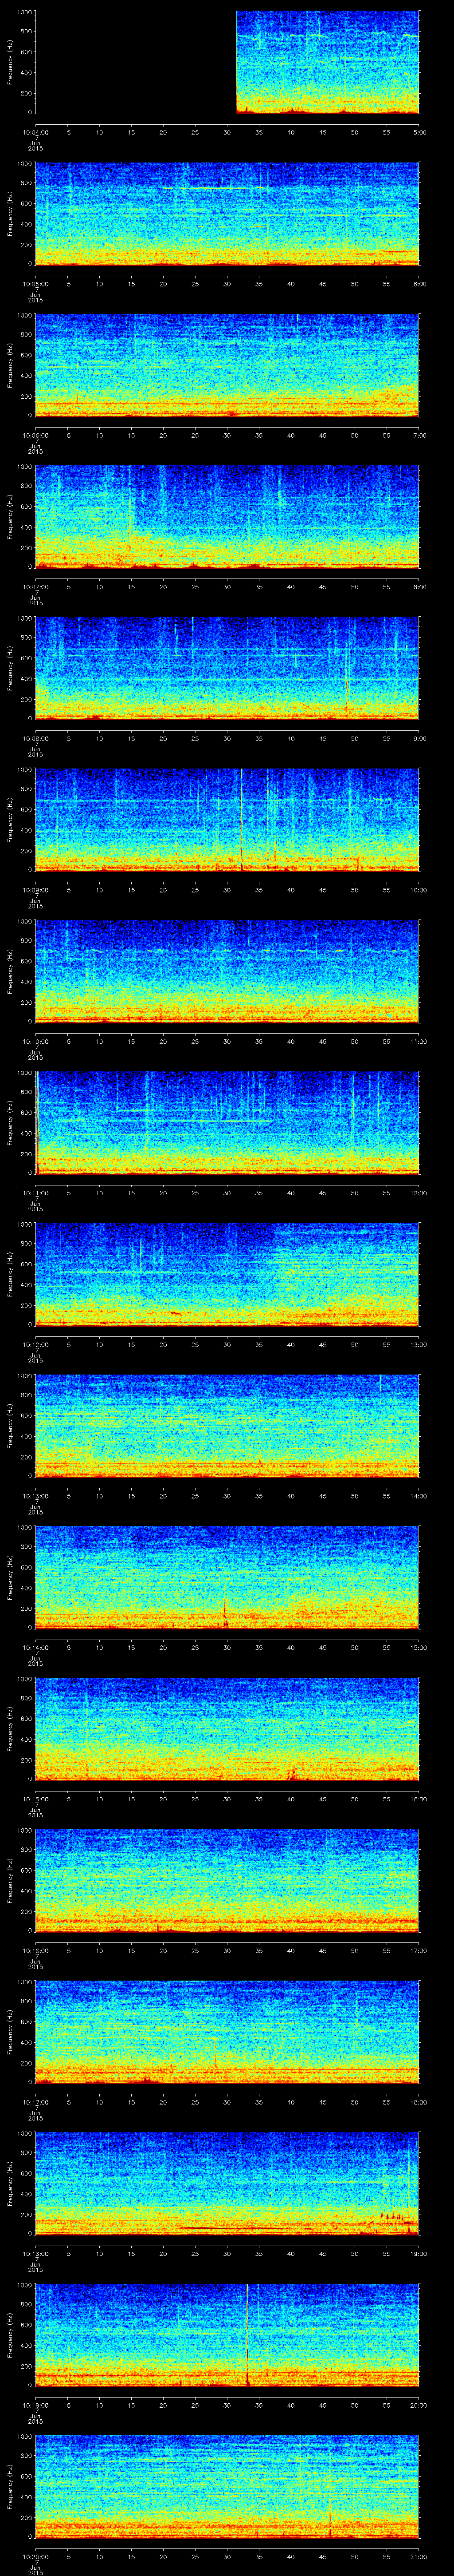Click the spectrogram panel starting at 10:08:00
Viewport: 454px width, 2576px height.
tap(227, 668)
